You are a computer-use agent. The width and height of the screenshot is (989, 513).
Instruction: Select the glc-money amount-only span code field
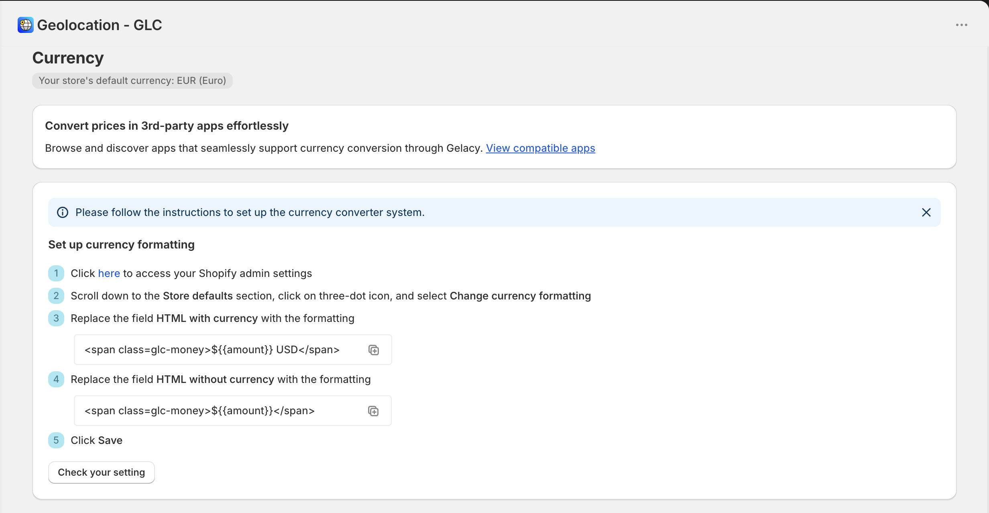click(233, 411)
